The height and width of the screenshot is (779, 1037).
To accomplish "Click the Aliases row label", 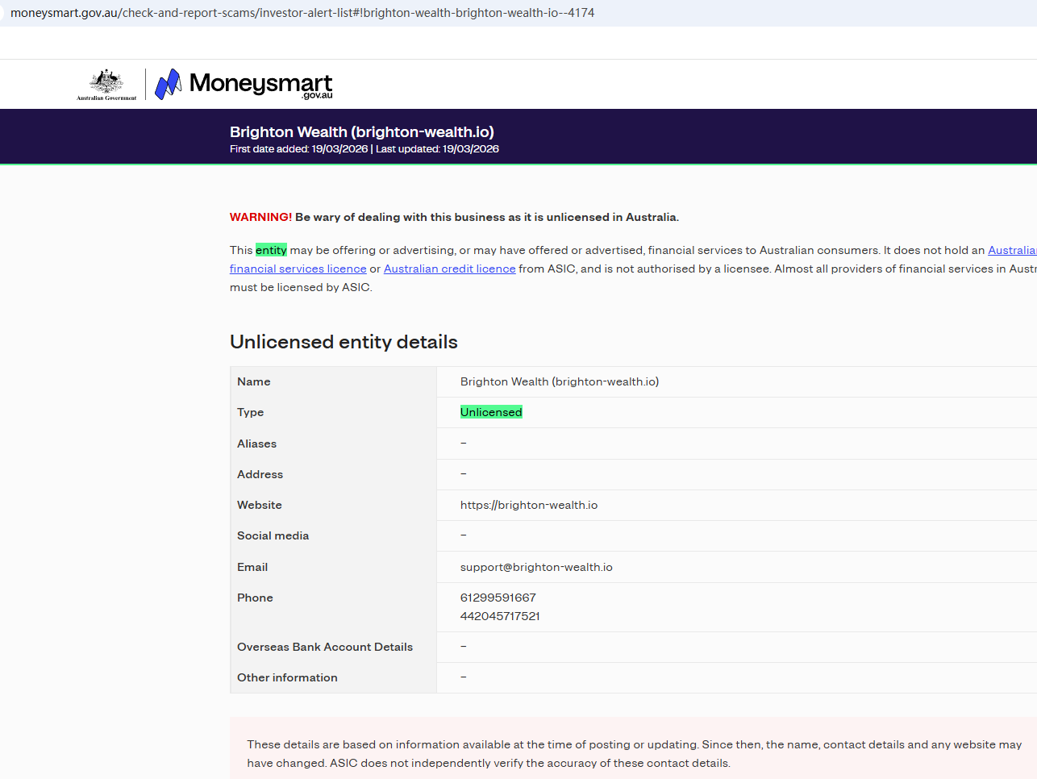I will [x=256, y=444].
